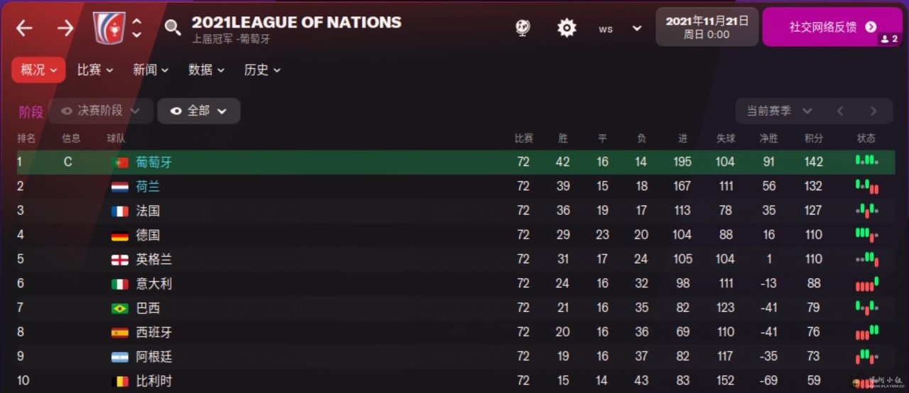Image resolution: width=909 pixels, height=393 pixels.
Task: Open the 历史 menu
Action: coord(262,70)
